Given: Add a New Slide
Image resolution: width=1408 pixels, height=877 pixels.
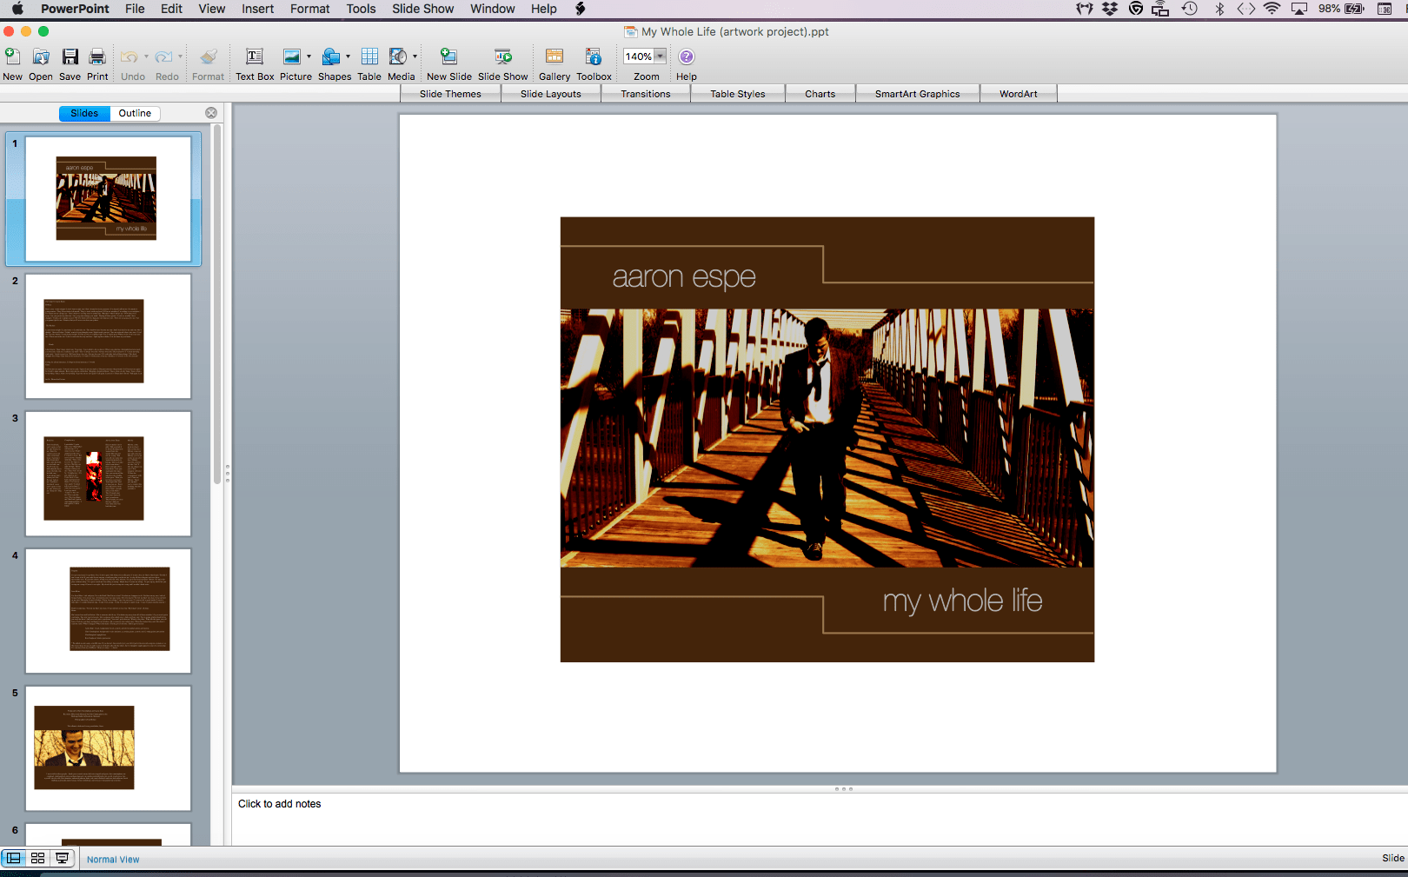Looking at the screenshot, I should (448, 56).
